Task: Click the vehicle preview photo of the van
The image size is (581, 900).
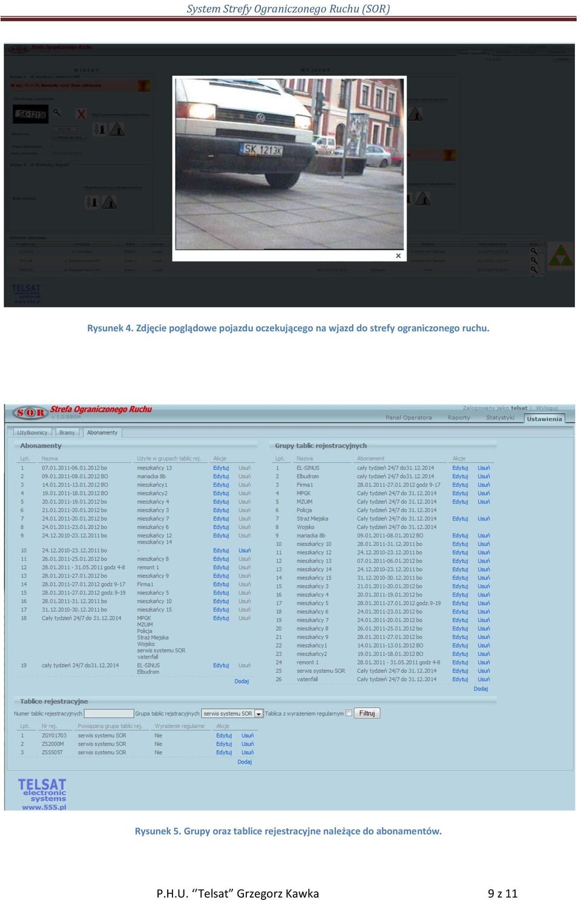Action: tap(289, 163)
